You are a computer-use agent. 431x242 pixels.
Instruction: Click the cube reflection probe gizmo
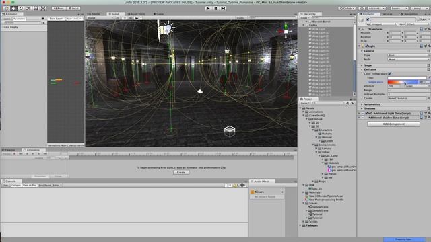230,131
